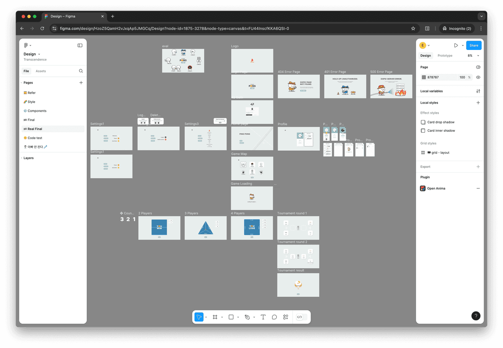Open the local variables settings icon
Viewport: 503px width, 348px height.
coord(478,91)
